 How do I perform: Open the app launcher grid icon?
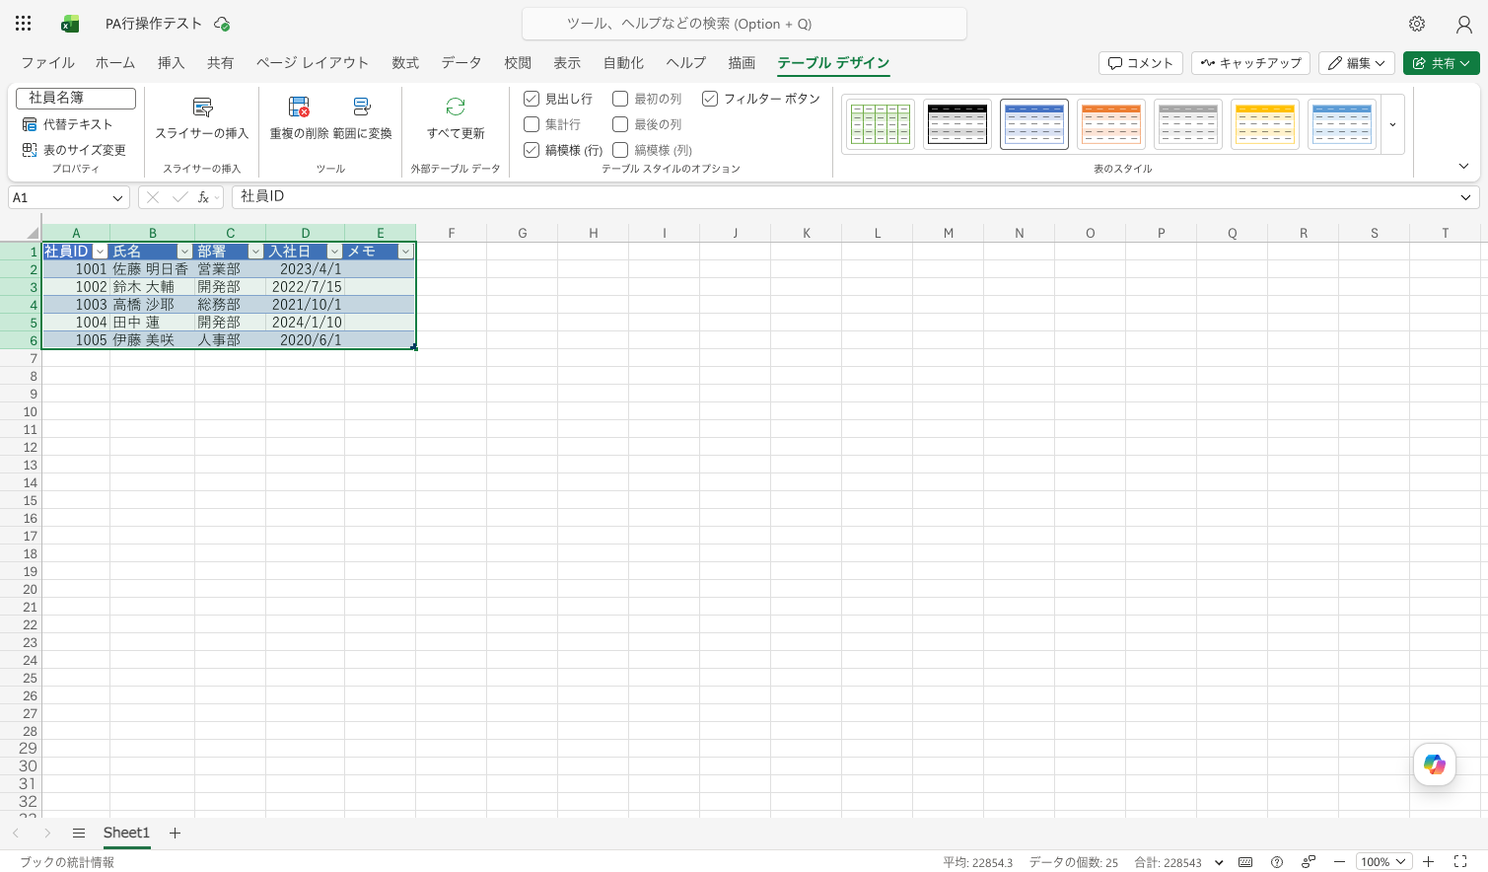[x=24, y=24]
